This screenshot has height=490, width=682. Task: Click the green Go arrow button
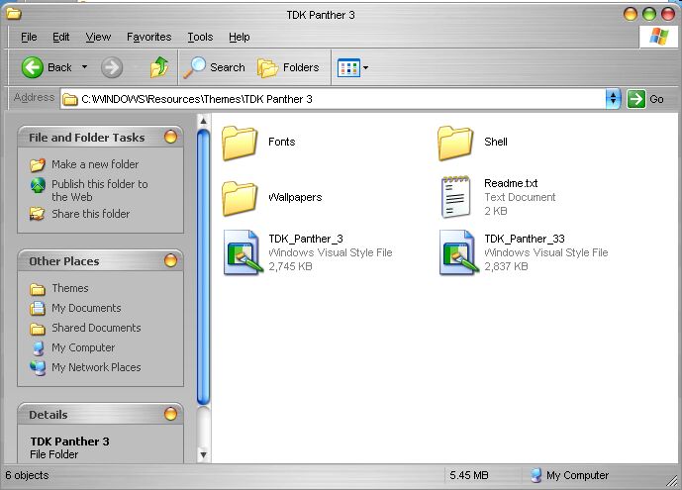point(635,99)
